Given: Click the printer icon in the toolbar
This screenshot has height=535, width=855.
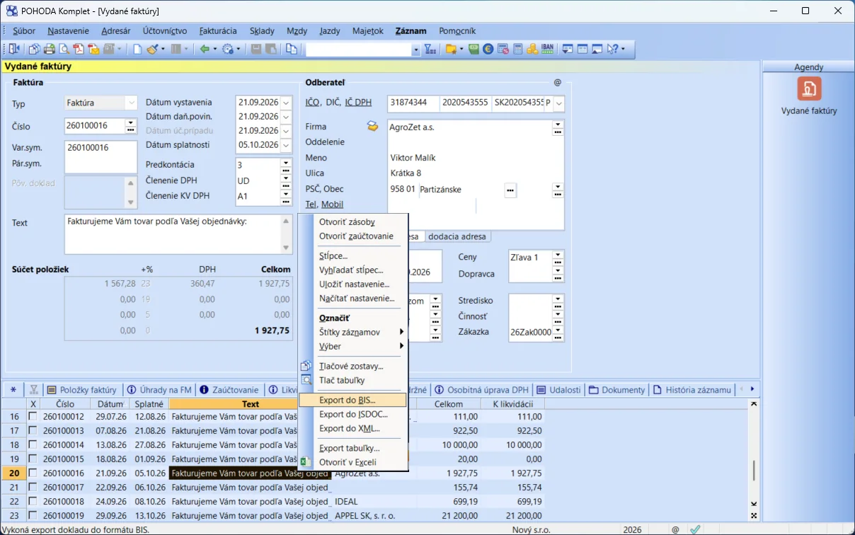Looking at the screenshot, I should 50,49.
